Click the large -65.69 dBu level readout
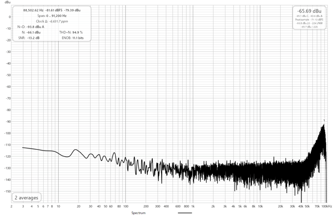Viewport: 333px width, 216px height. (x=309, y=11)
